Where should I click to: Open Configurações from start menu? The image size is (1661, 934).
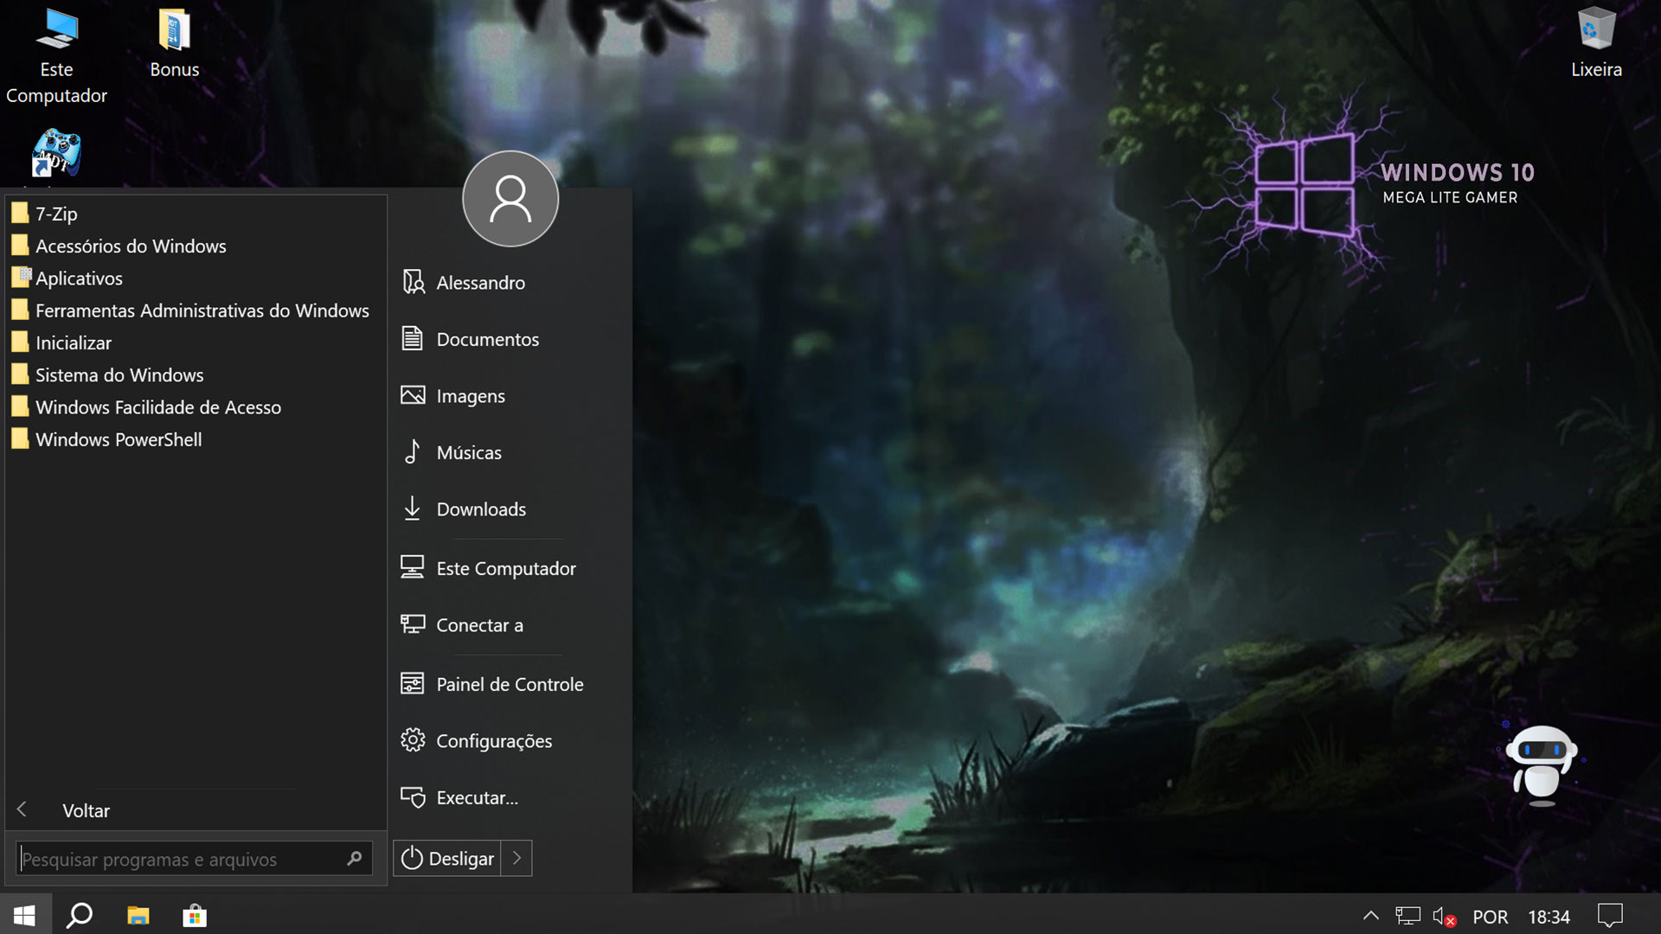493,741
